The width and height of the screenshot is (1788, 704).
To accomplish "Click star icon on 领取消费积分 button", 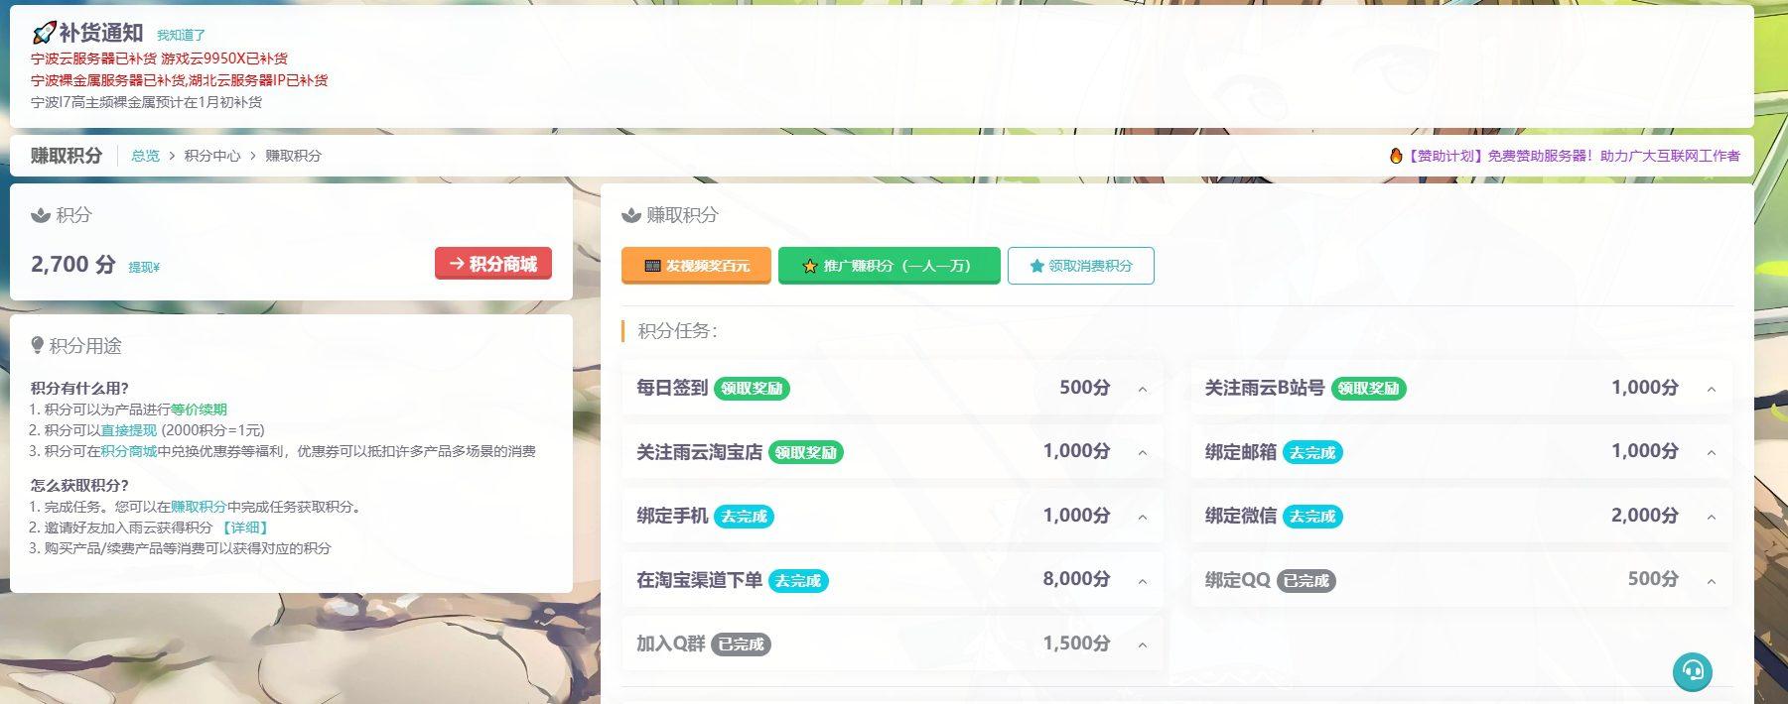I will click(x=1037, y=266).
